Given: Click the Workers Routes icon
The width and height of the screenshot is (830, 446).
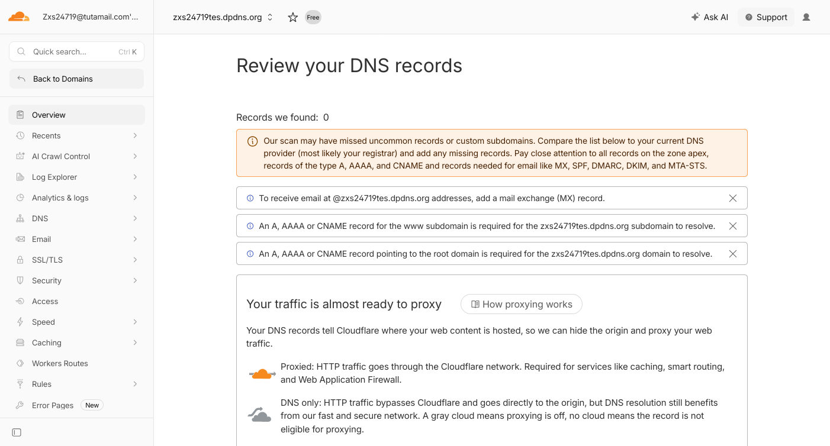Looking at the screenshot, I should [x=20, y=363].
